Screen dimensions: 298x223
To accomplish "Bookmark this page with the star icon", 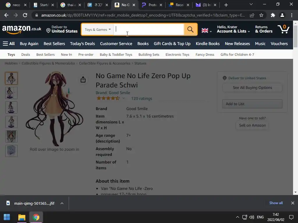I will 261,15.
